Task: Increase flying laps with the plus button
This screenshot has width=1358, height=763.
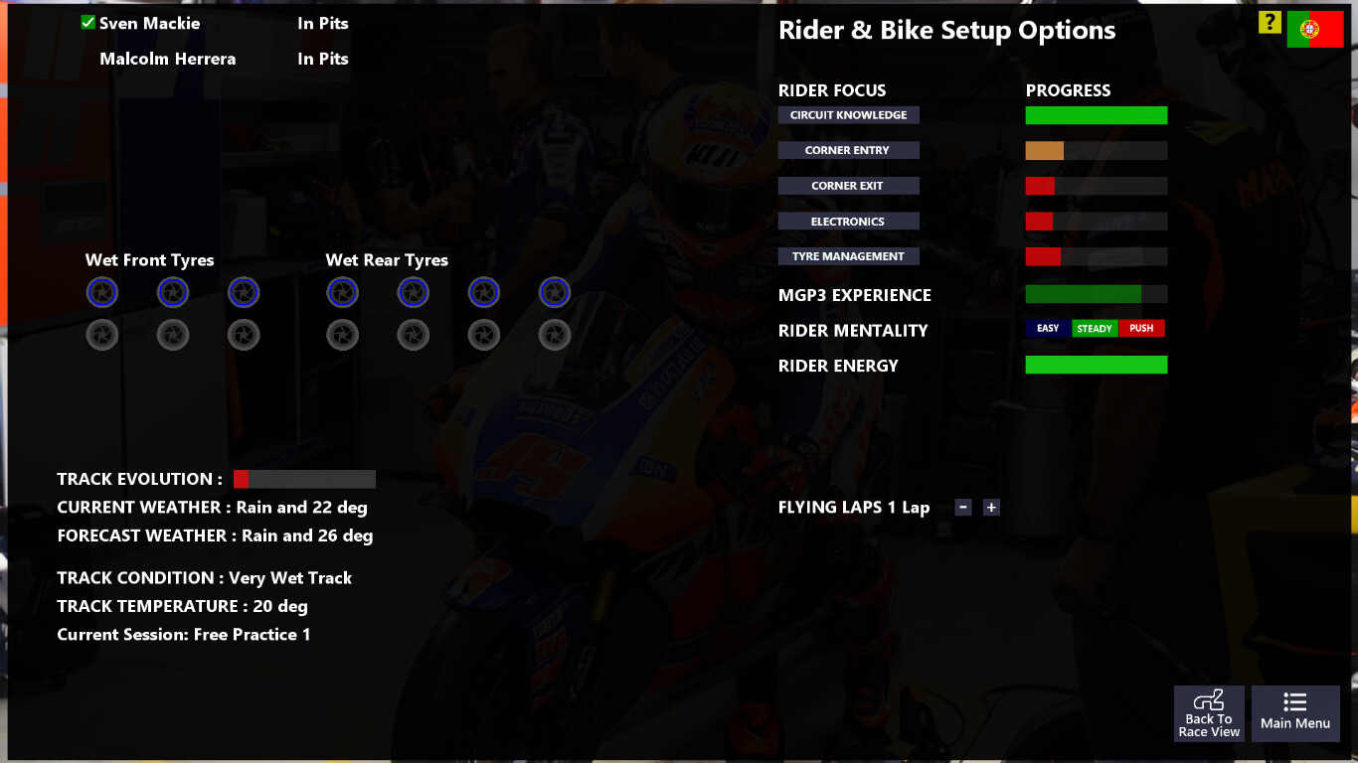Action: (991, 508)
